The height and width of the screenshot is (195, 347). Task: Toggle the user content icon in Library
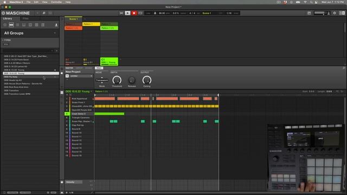[56, 25]
